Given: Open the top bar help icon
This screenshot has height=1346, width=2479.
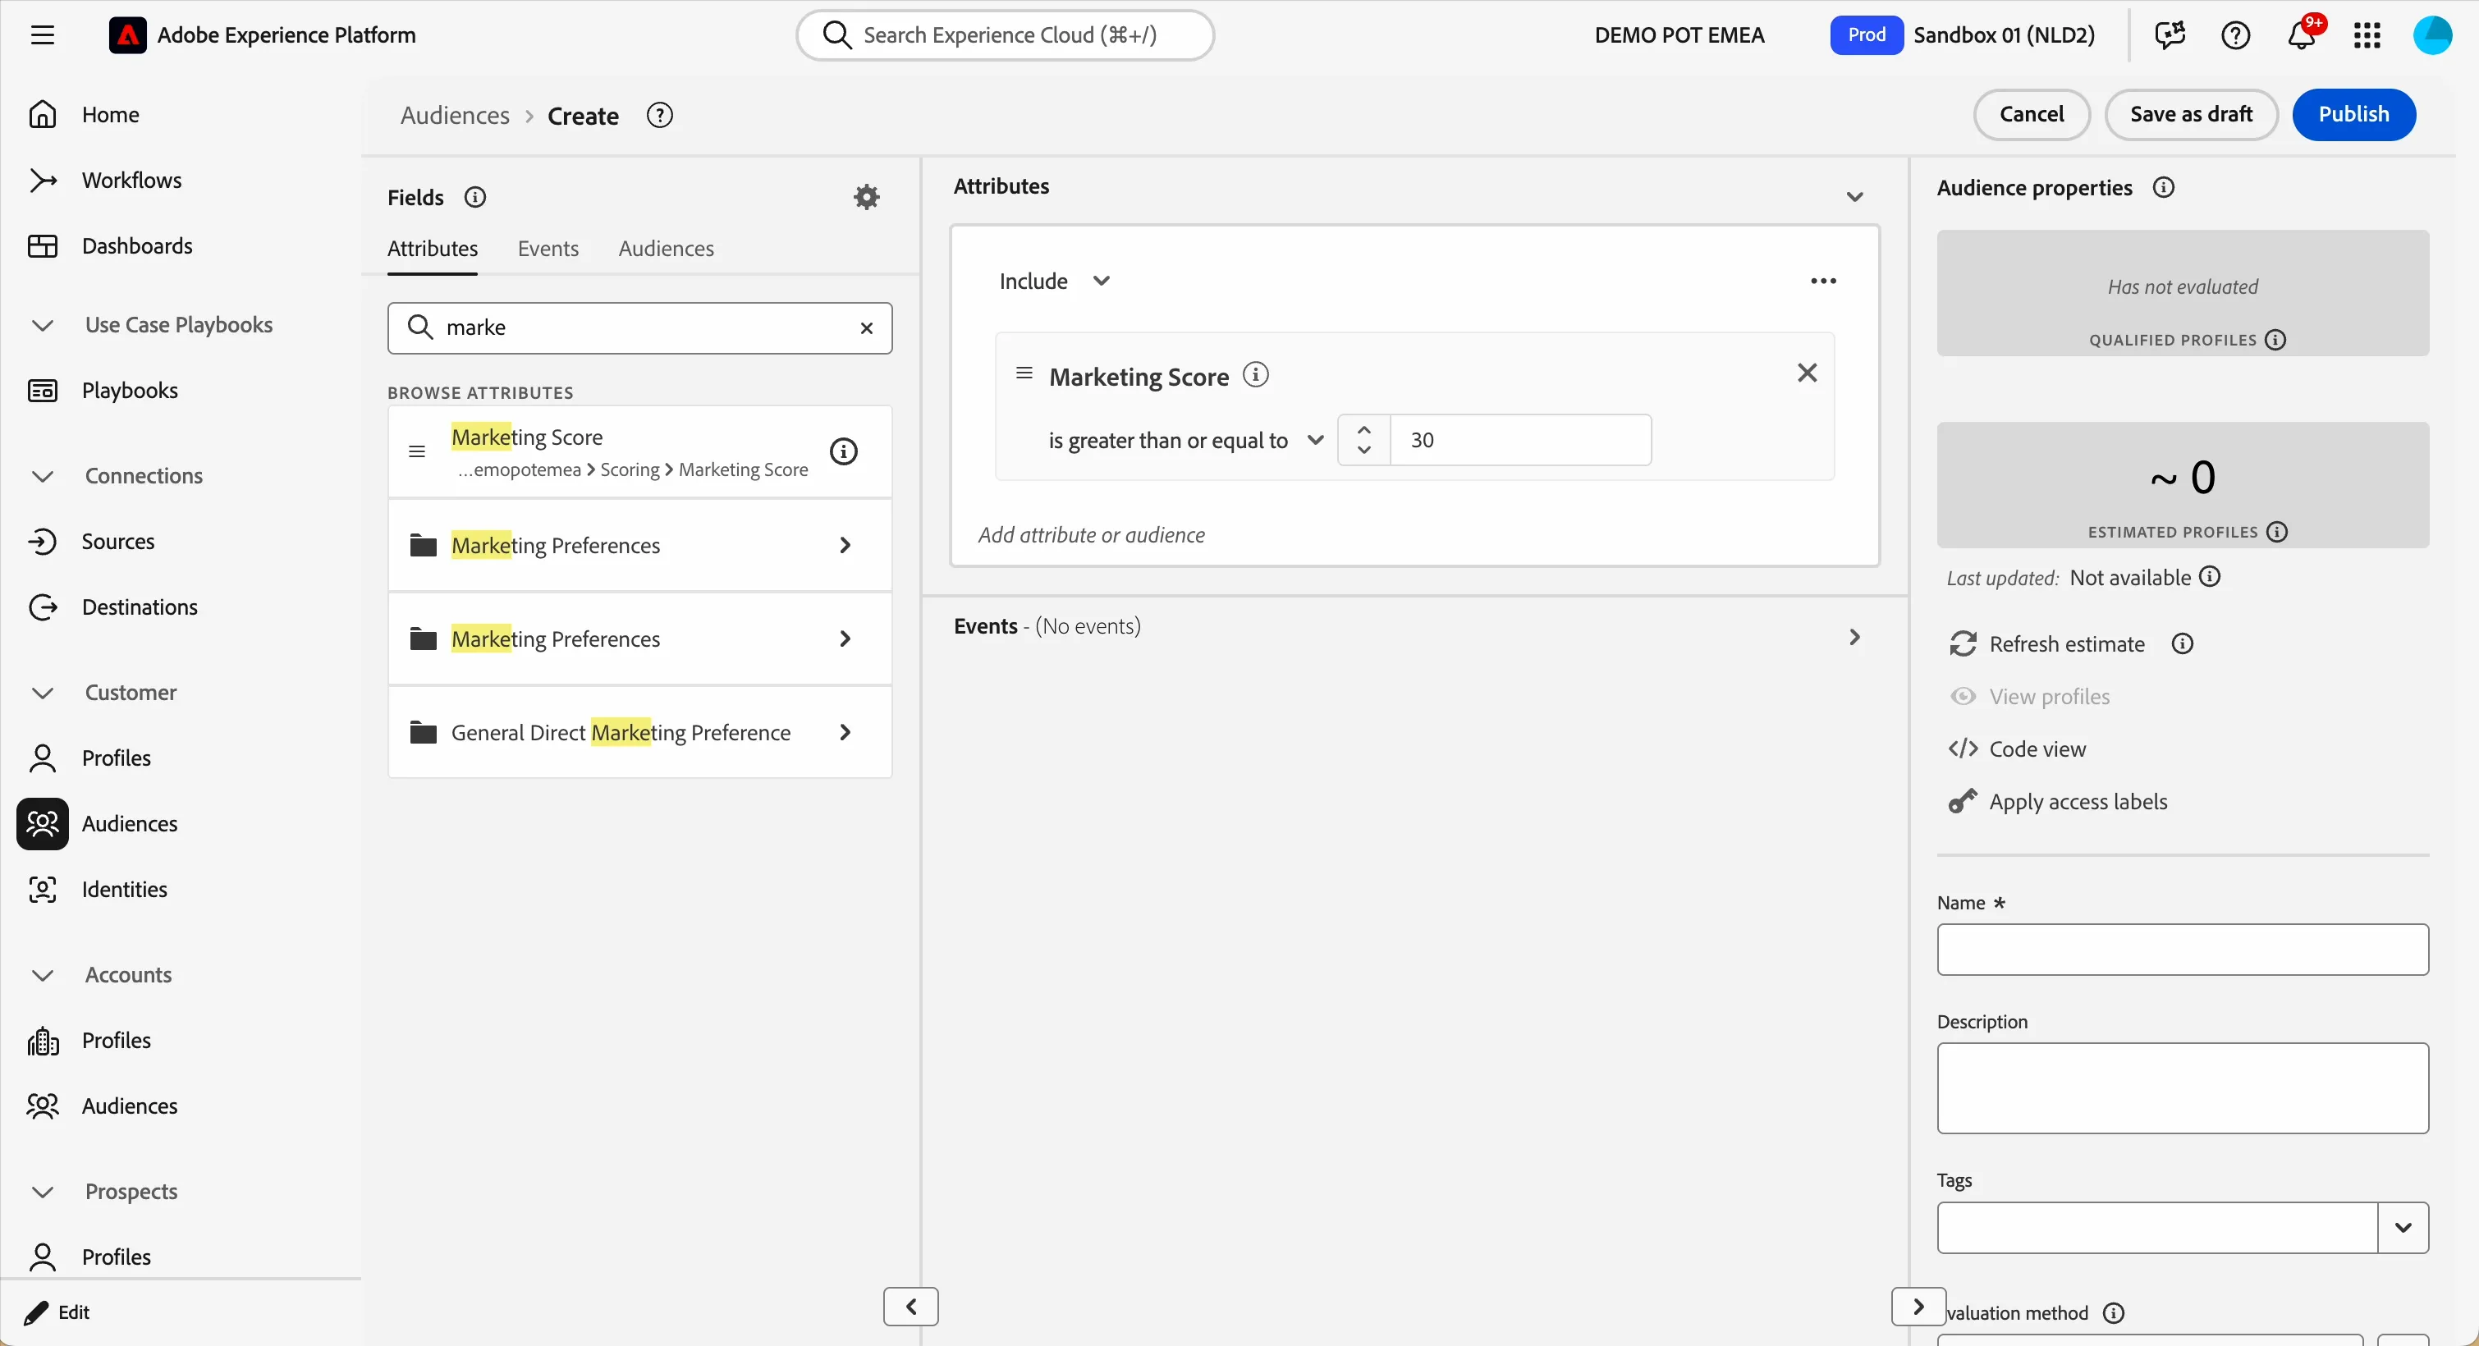Looking at the screenshot, I should (2235, 35).
